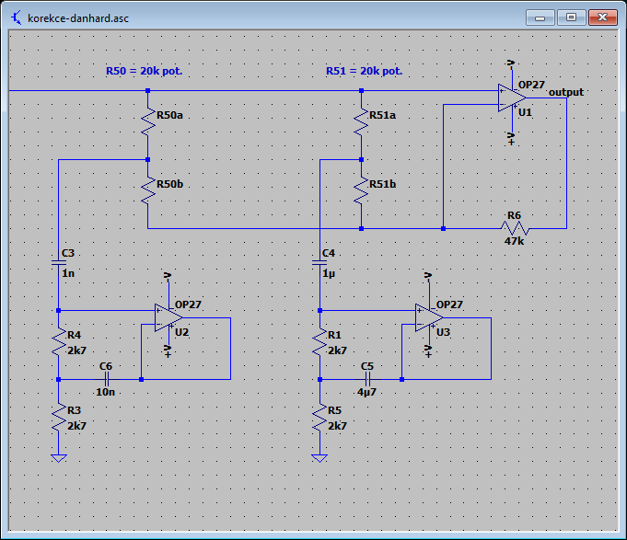Click resistor R4 2k7 symbol
627x540 pixels.
coord(59,342)
